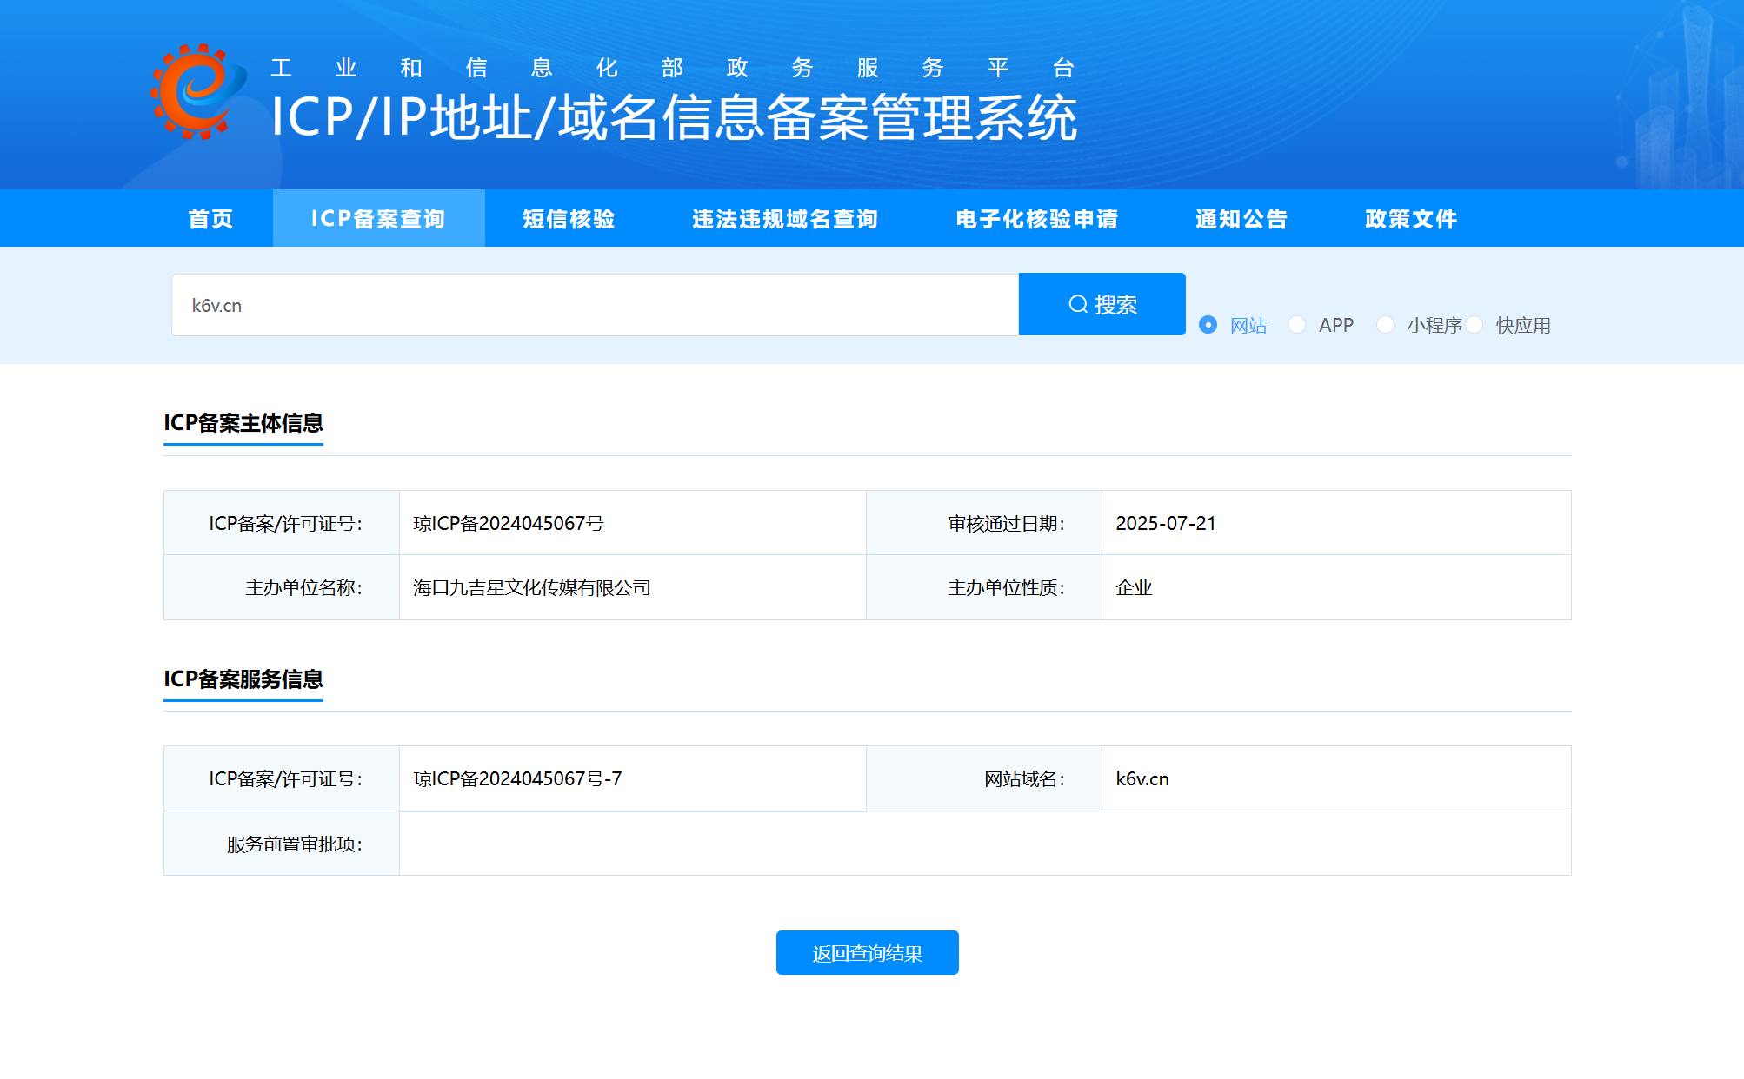The height and width of the screenshot is (1079, 1744).
Task: Open the ICP备案查询 tab
Action: (x=378, y=219)
